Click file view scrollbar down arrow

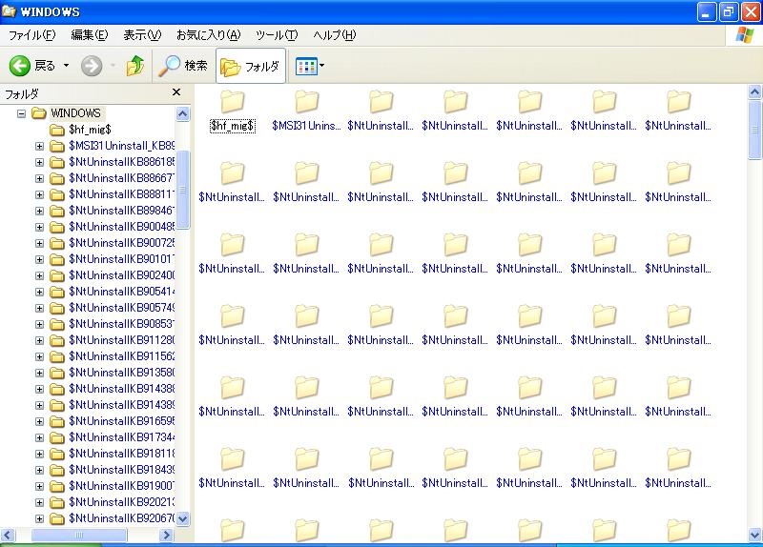click(x=754, y=536)
